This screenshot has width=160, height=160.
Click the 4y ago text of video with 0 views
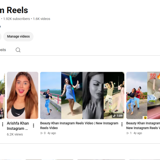(x=52, y=133)
